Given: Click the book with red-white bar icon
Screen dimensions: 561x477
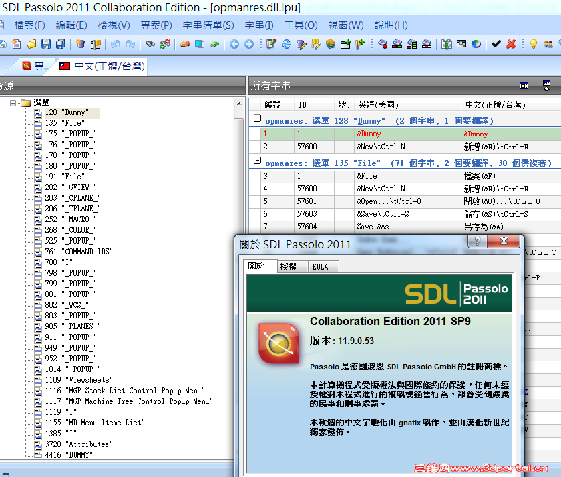Looking at the screenshot, I should 427,44.
